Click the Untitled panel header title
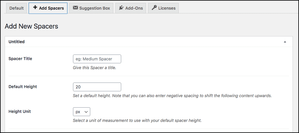Image resolution: width=299 pixels, height=133 pixels. click(x=17, y=42)
